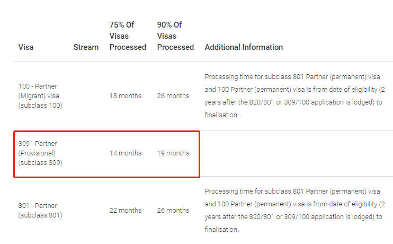Click the 309 - Partner (Provisional) cell
Screen dimensions: 393x244
40,153
